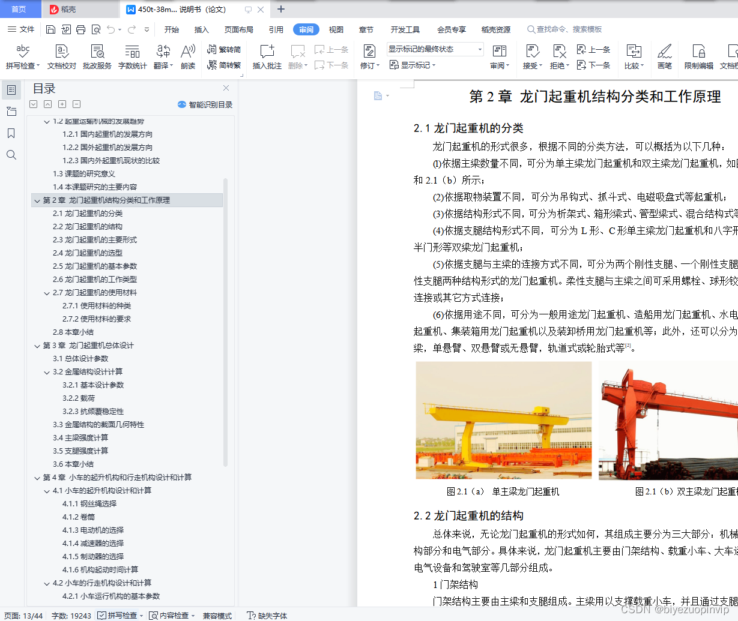Switch to the 开始 ribbon tab

click(x=172, y=29)
